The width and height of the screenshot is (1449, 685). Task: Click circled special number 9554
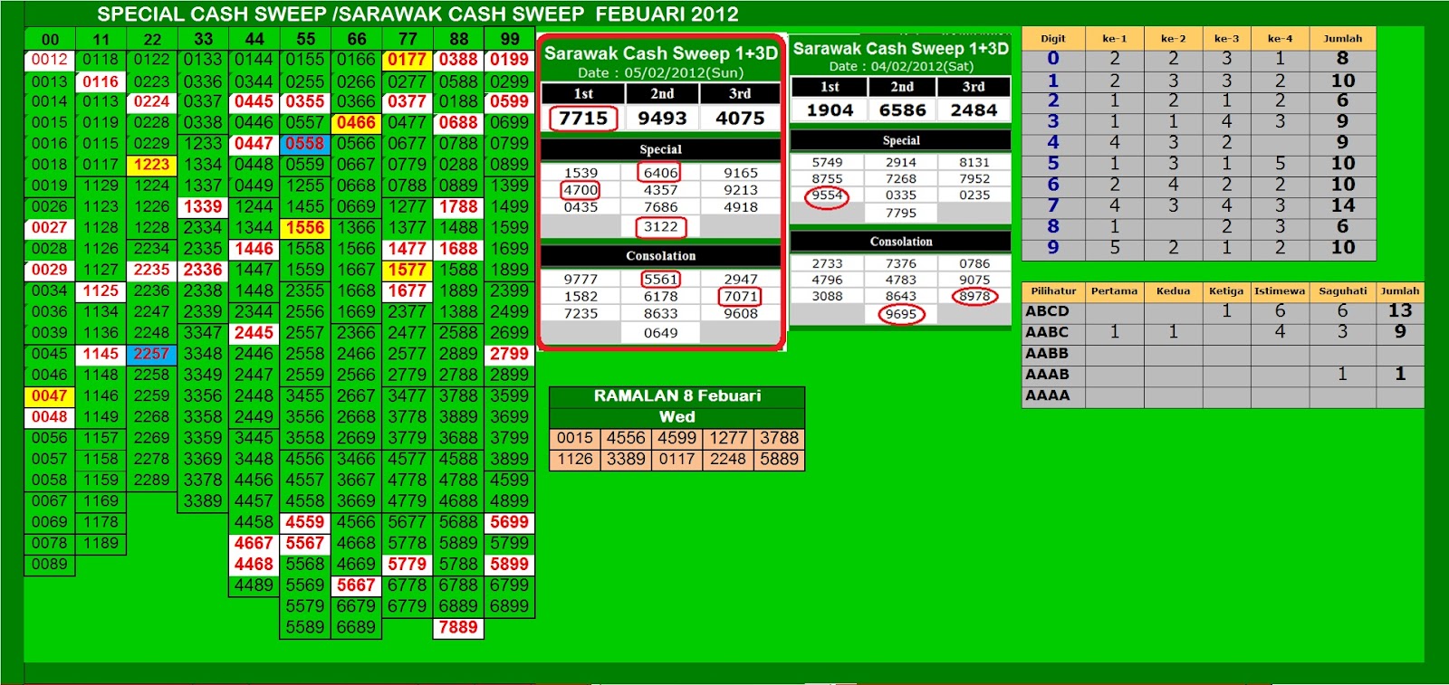click(x=827, y=195)
